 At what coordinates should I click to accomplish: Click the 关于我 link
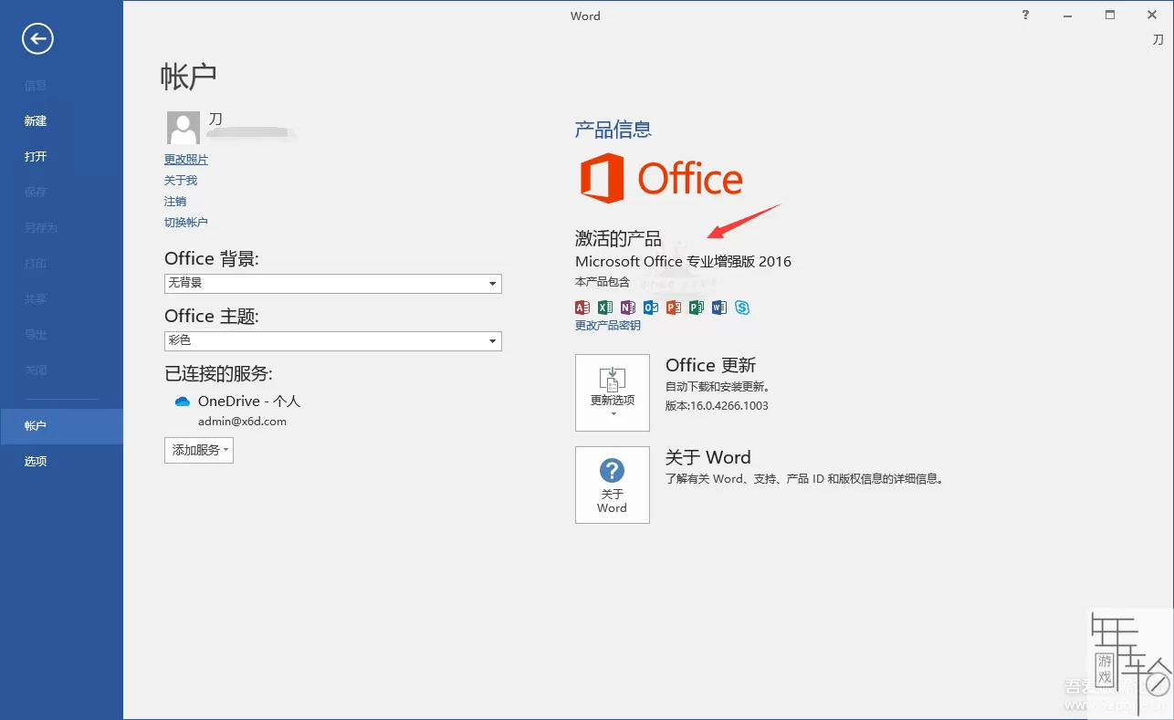tap(181, 181)
